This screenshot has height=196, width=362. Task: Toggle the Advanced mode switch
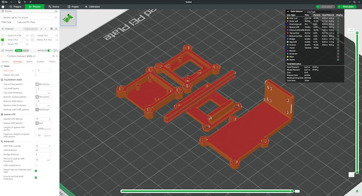[x=49, y=50]
